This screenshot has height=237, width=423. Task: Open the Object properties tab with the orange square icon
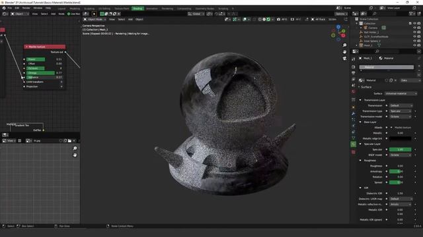coord(354,107)
